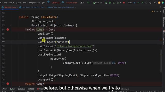Screen dimensions: 165x92
Task: Open the Debug tool window tab
Action: [x=22, y=89]
